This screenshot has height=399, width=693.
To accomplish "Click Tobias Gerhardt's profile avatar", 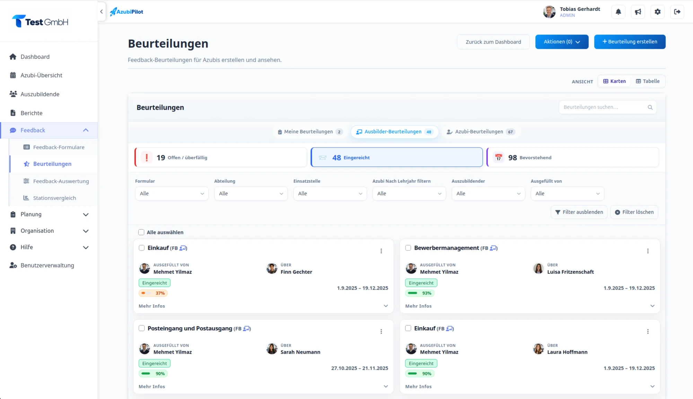I will point(549,12).
